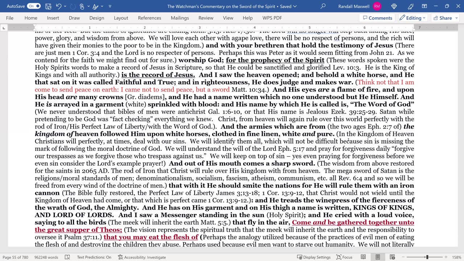Click the text styling pen icon in Quick Access
464x261 pixels.
[x=96, y=6]
